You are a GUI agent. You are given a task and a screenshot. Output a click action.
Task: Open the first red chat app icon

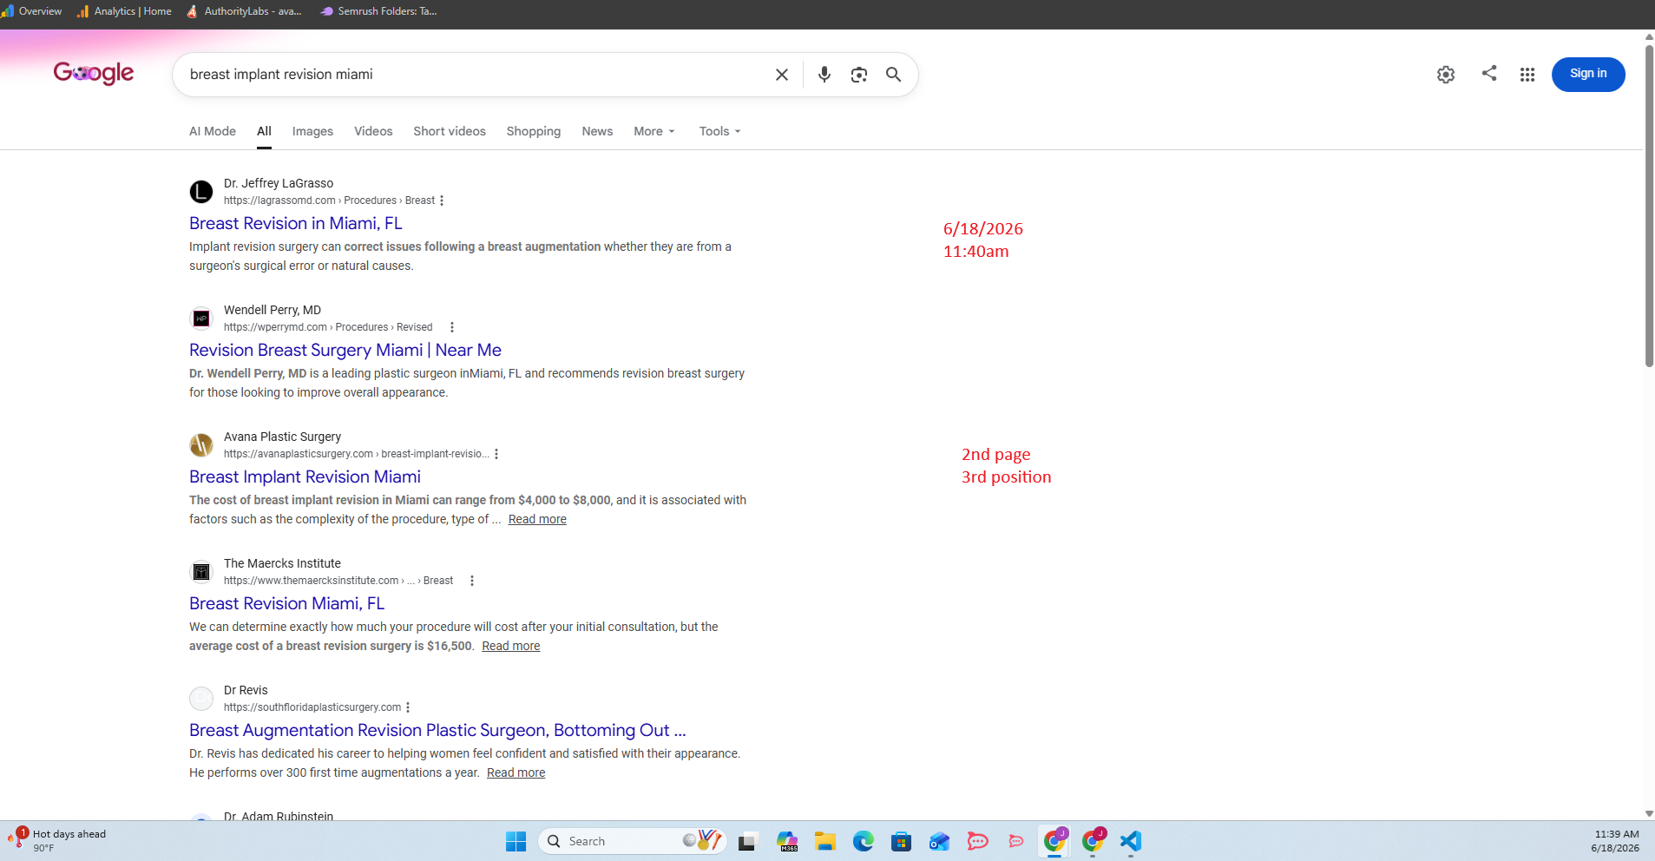[x=977, y=841]
